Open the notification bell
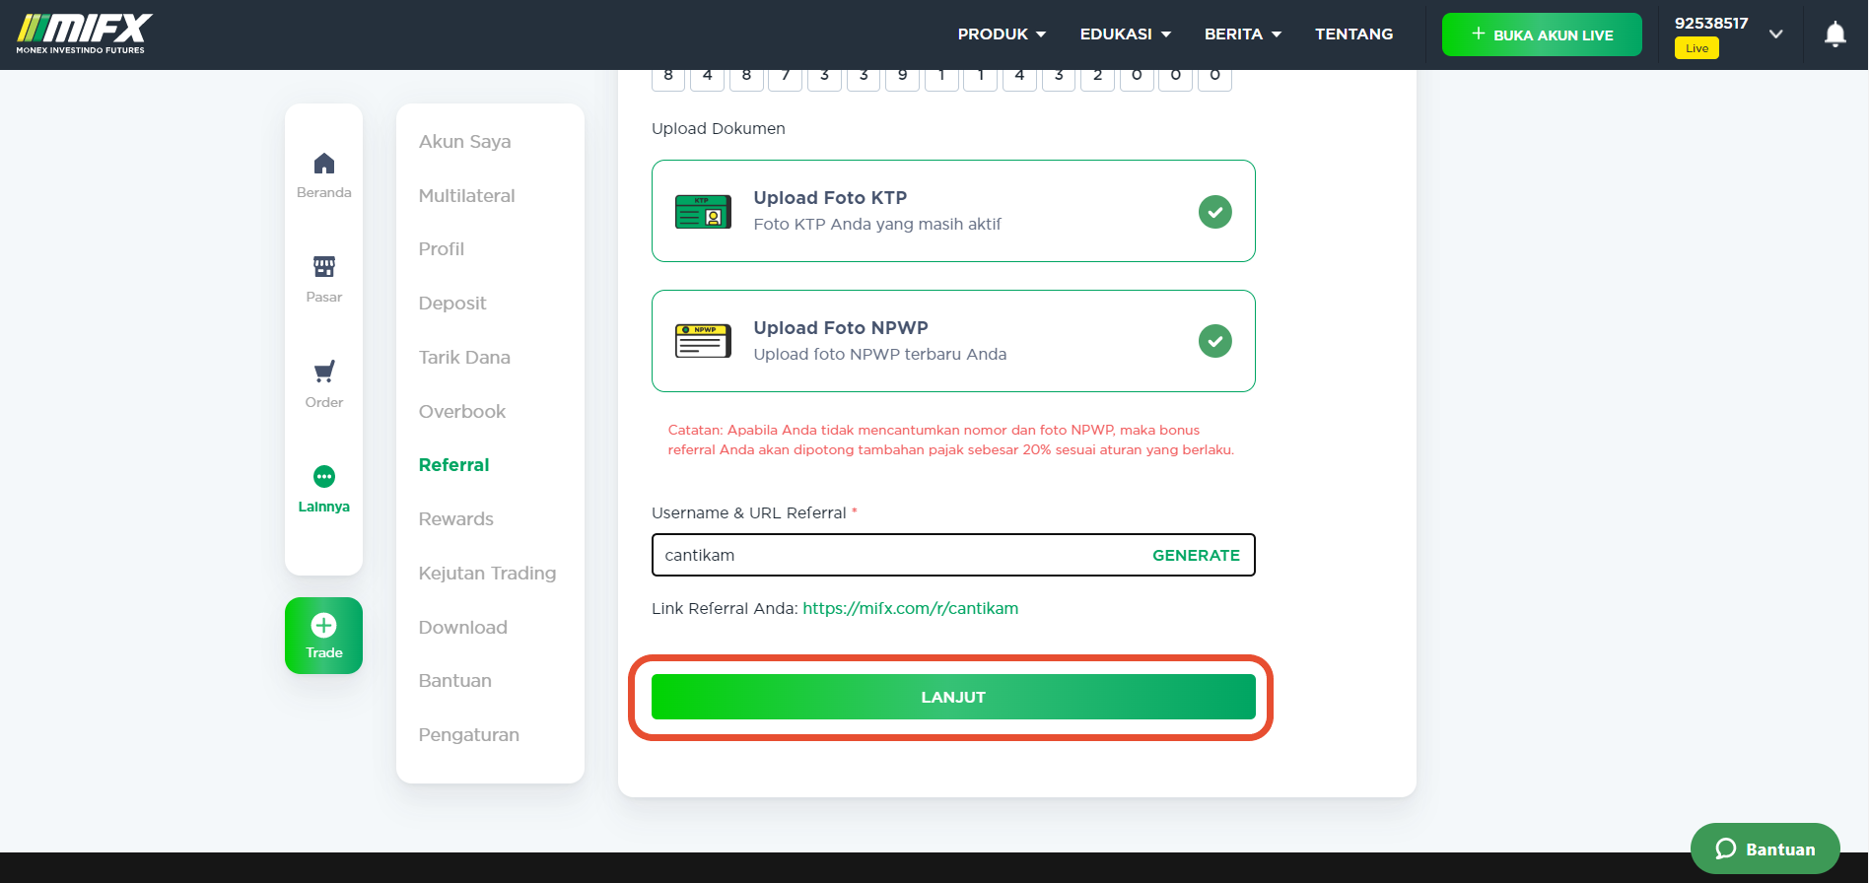Screen dimensions: 1869x883 [x=1834, y=34]
